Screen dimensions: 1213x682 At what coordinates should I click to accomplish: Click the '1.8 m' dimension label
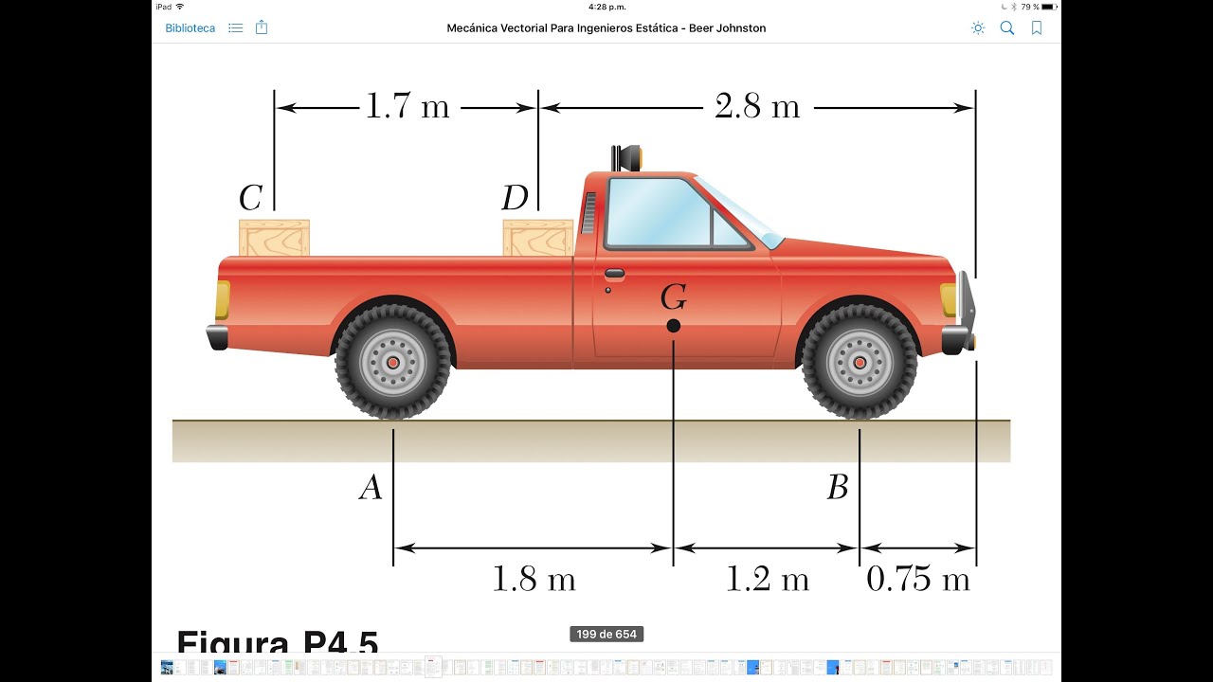pos(534,579)
